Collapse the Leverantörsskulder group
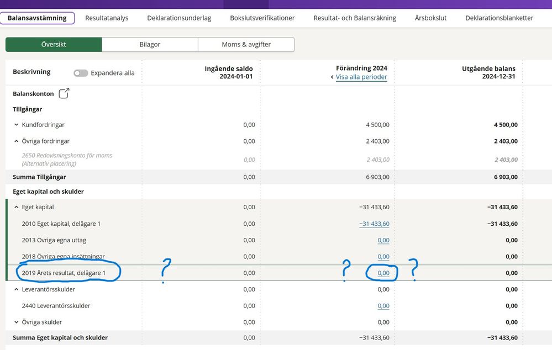Image resolution: width=552 pixels, height=350 pixels. [17, 289]
